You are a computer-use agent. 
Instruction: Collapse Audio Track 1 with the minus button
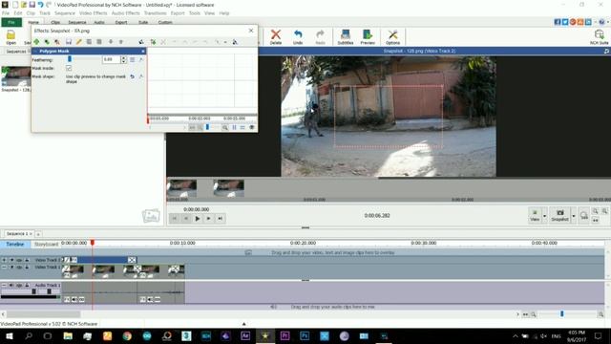(4, 286)
